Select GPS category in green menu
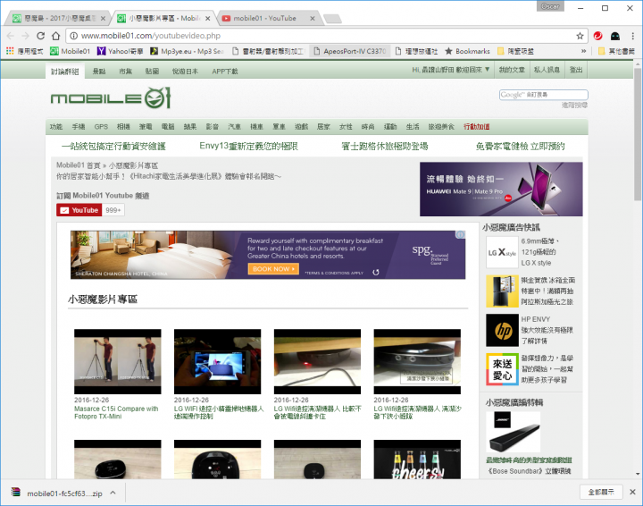The width and height of the screenshot is (643, 506). tap(101, 126)
